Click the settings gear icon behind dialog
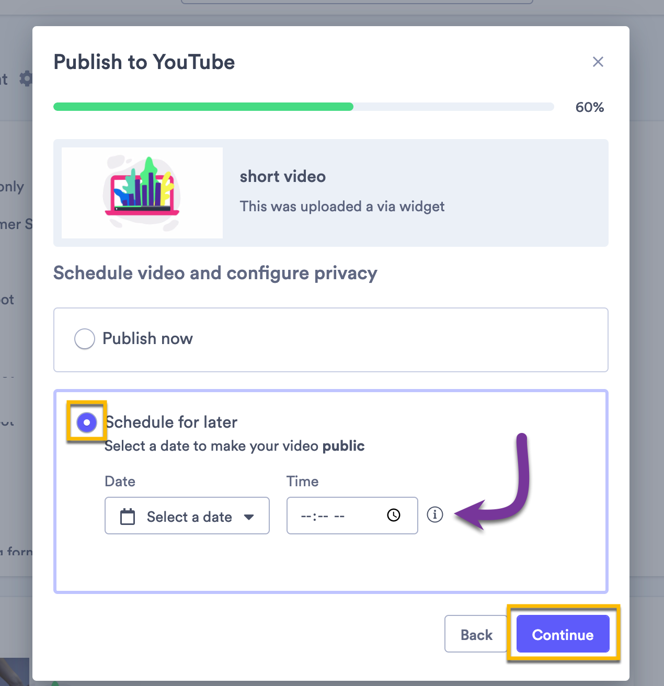The height and width of the screenshot is (686, 664). 26,79
